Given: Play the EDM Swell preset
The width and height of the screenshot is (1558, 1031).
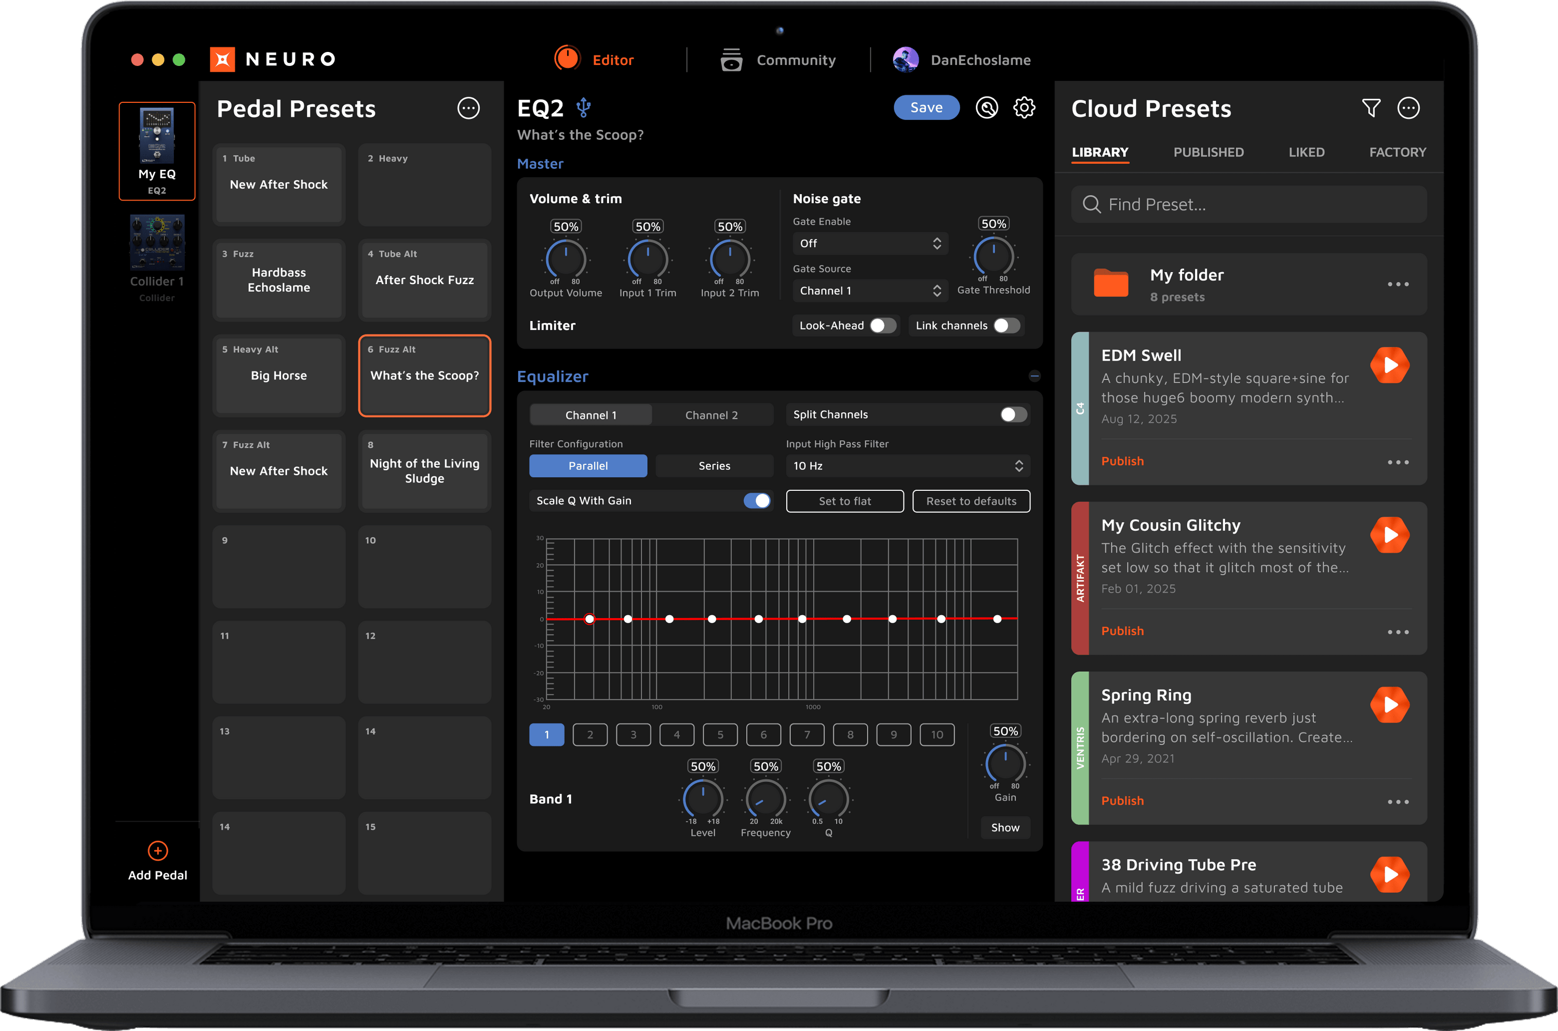Looking at the screenshot, I should (1390, 366).
